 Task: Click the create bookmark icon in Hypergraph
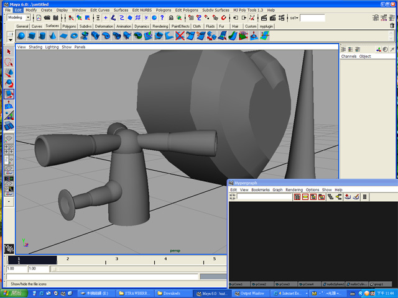tap(348, 197)
